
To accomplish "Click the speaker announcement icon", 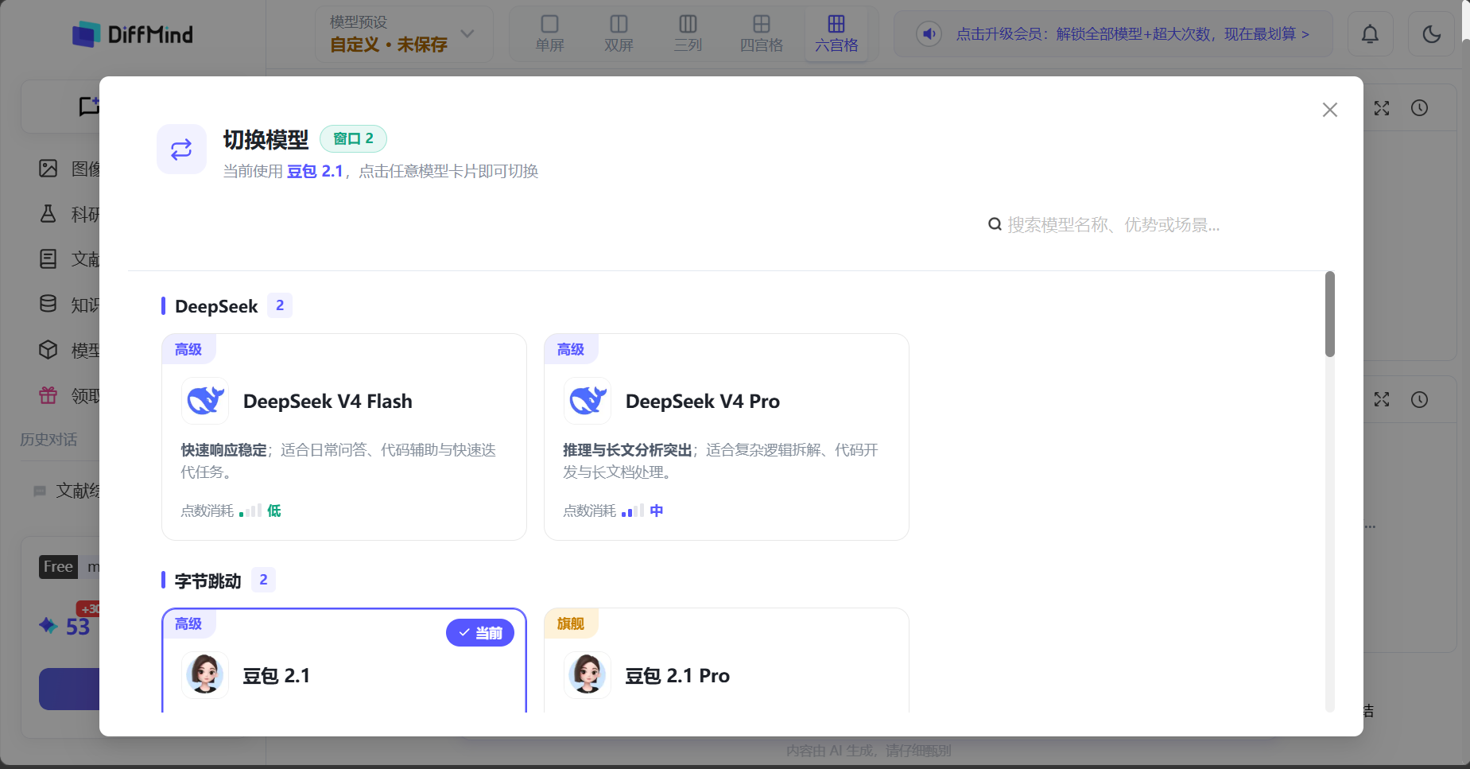I will coord(929,34).
